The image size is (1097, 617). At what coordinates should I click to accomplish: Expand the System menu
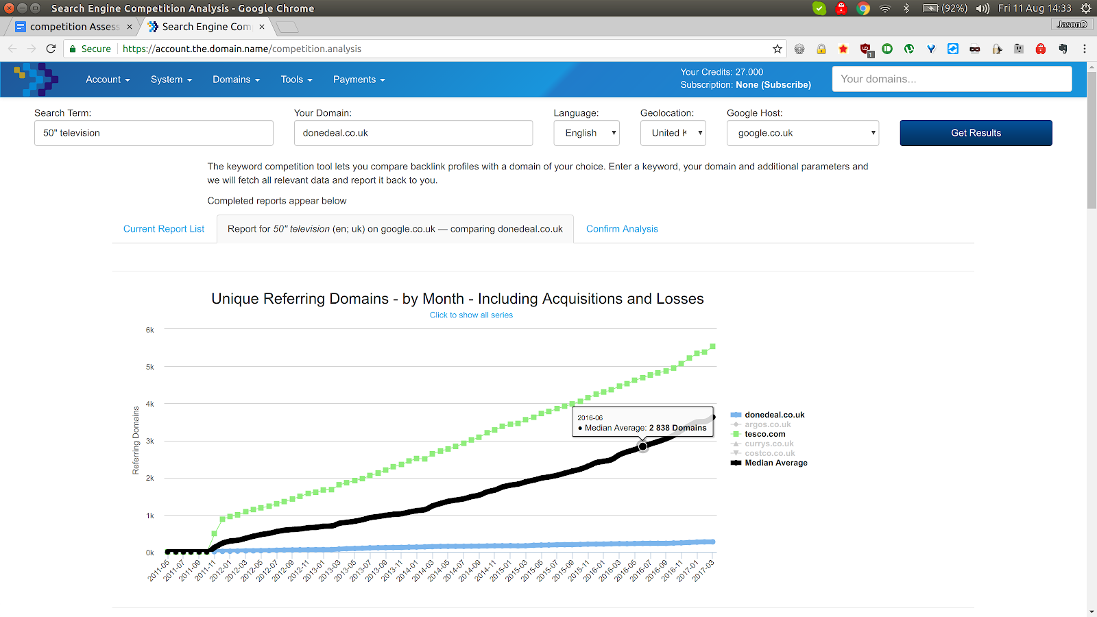[171, 80]
